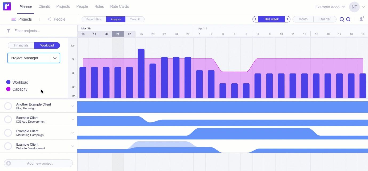Enable the Time off view
Image resolution: width=368 pixels, height=171 pixels.
click(135, 19)
